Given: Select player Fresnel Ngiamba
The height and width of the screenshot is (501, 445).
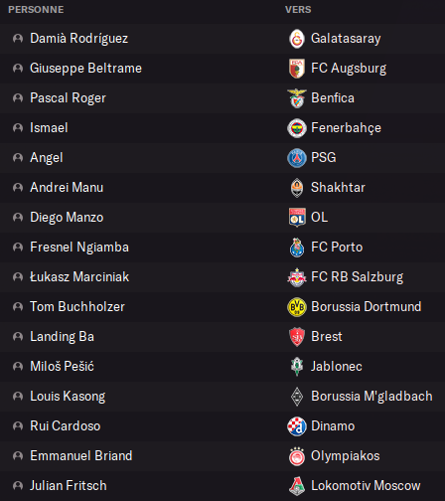Looking at the screenshot, I should pos(79,248).
